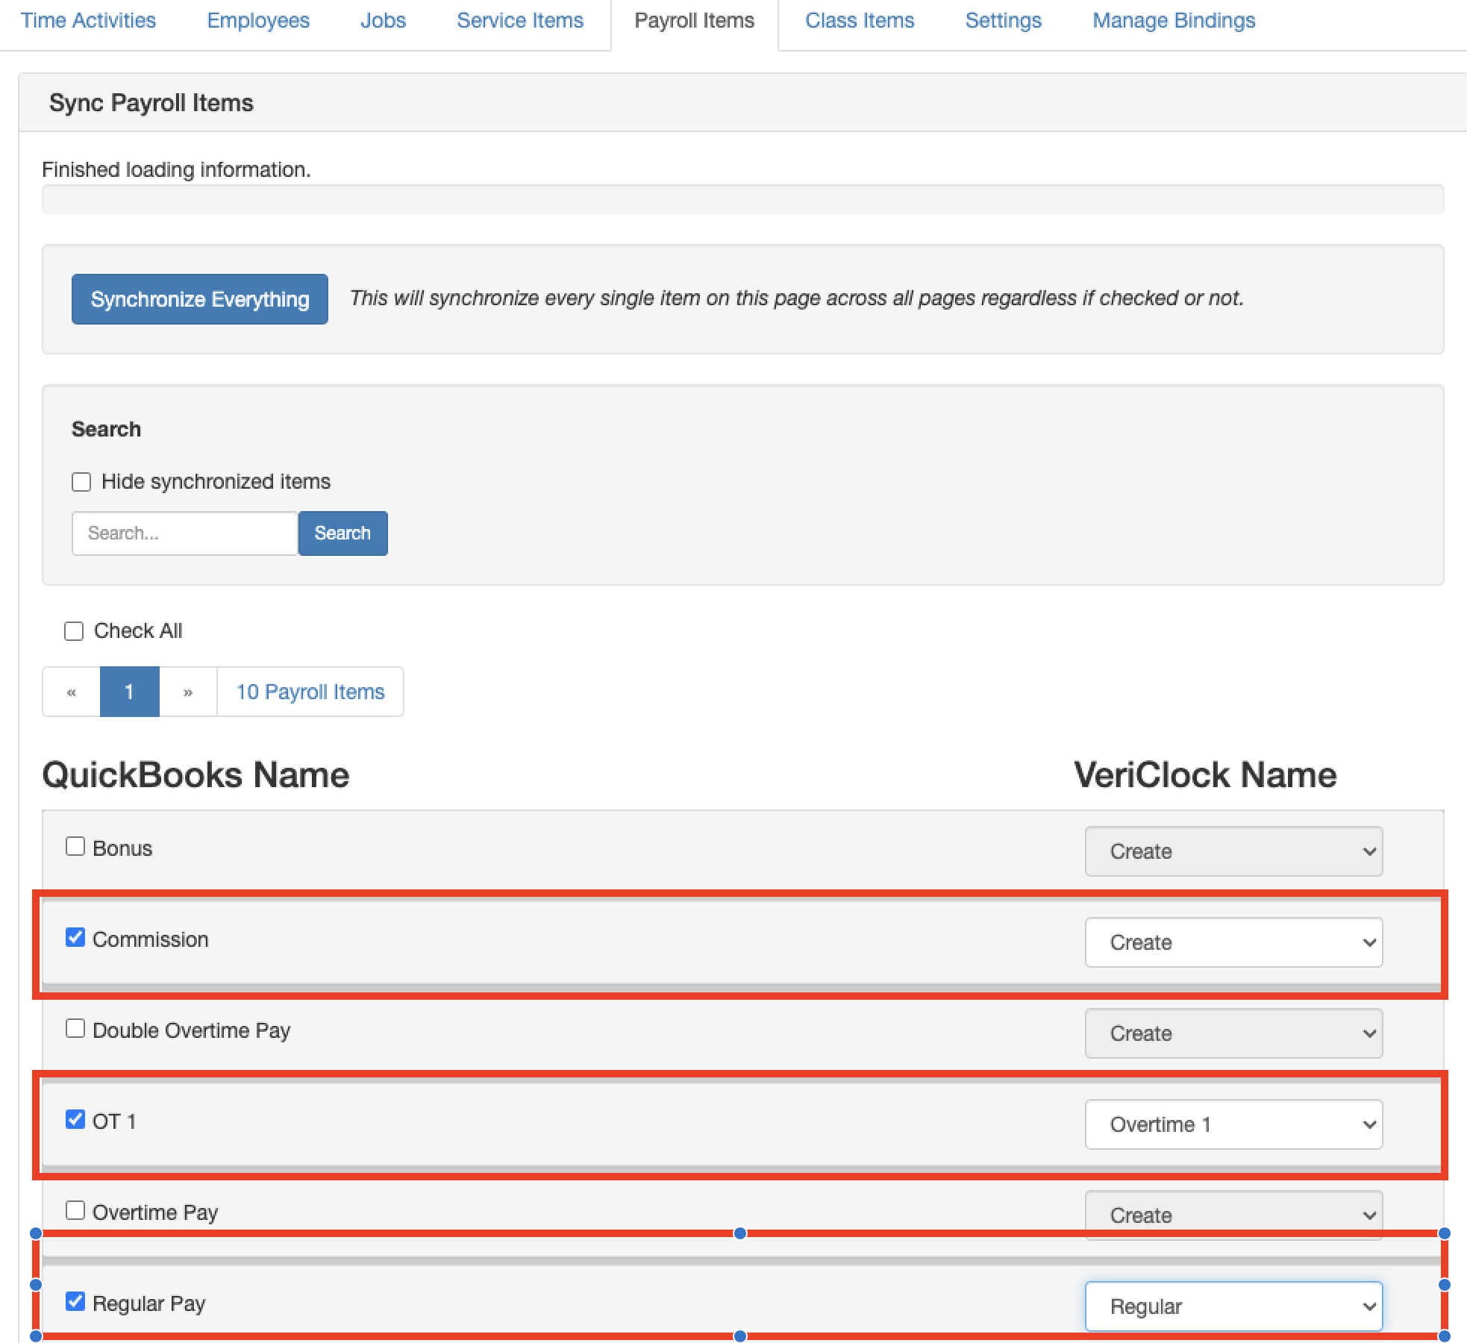
Task: Expand the Regular dropdown for Regular Pay
Action: tap(1233, 1306)
